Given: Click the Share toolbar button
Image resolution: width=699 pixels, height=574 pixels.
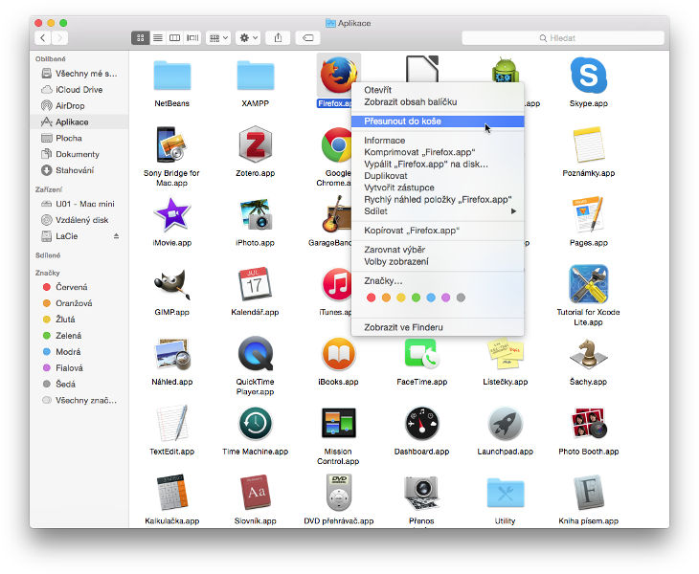Looking at the screenshot, I should 279,38.
